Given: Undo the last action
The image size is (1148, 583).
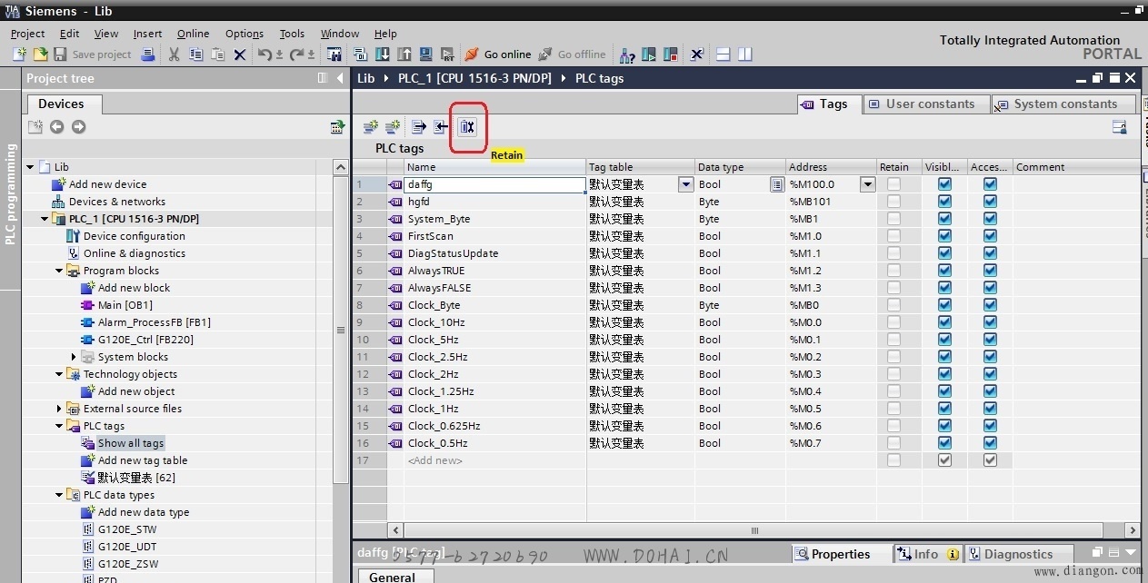Looking at the screenshot, I should click(265, 54).
